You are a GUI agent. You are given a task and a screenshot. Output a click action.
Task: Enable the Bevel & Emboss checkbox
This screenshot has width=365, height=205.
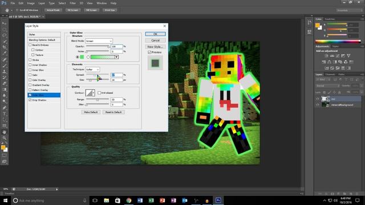click(x=30, y=44)
